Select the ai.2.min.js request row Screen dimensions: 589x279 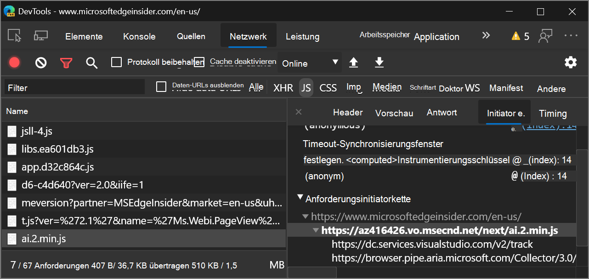(x=143, y=239)
